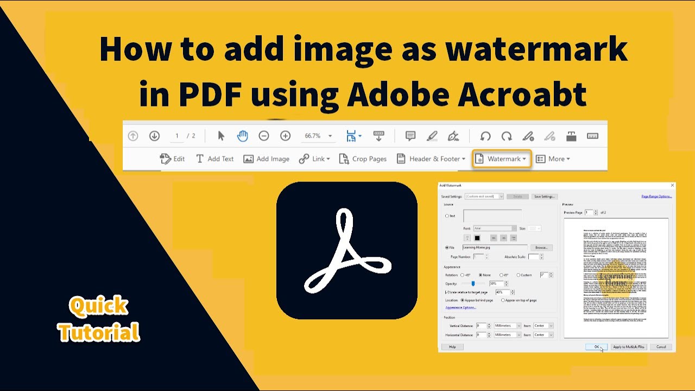Screen dimensions: 695x391
Task: Go to the previous page arrow
Action: tap(133, 136)
